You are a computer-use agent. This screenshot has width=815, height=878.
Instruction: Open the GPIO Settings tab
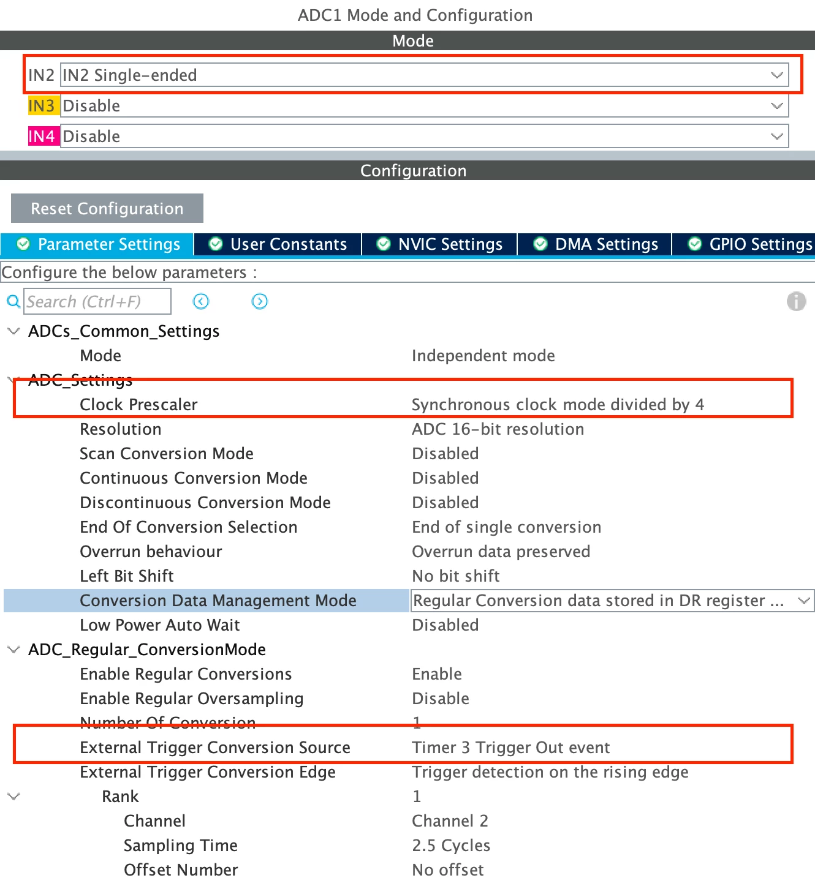pos(743,244)
